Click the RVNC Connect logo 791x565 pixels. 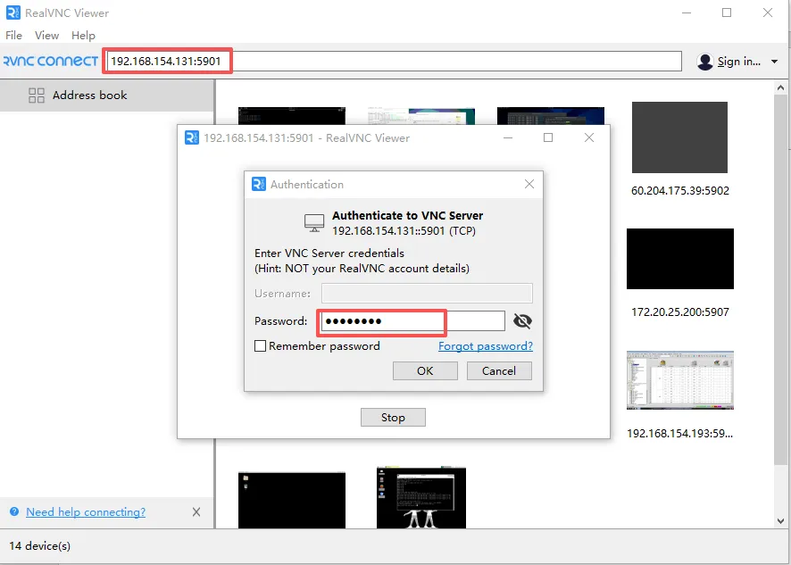click(51, 61)
